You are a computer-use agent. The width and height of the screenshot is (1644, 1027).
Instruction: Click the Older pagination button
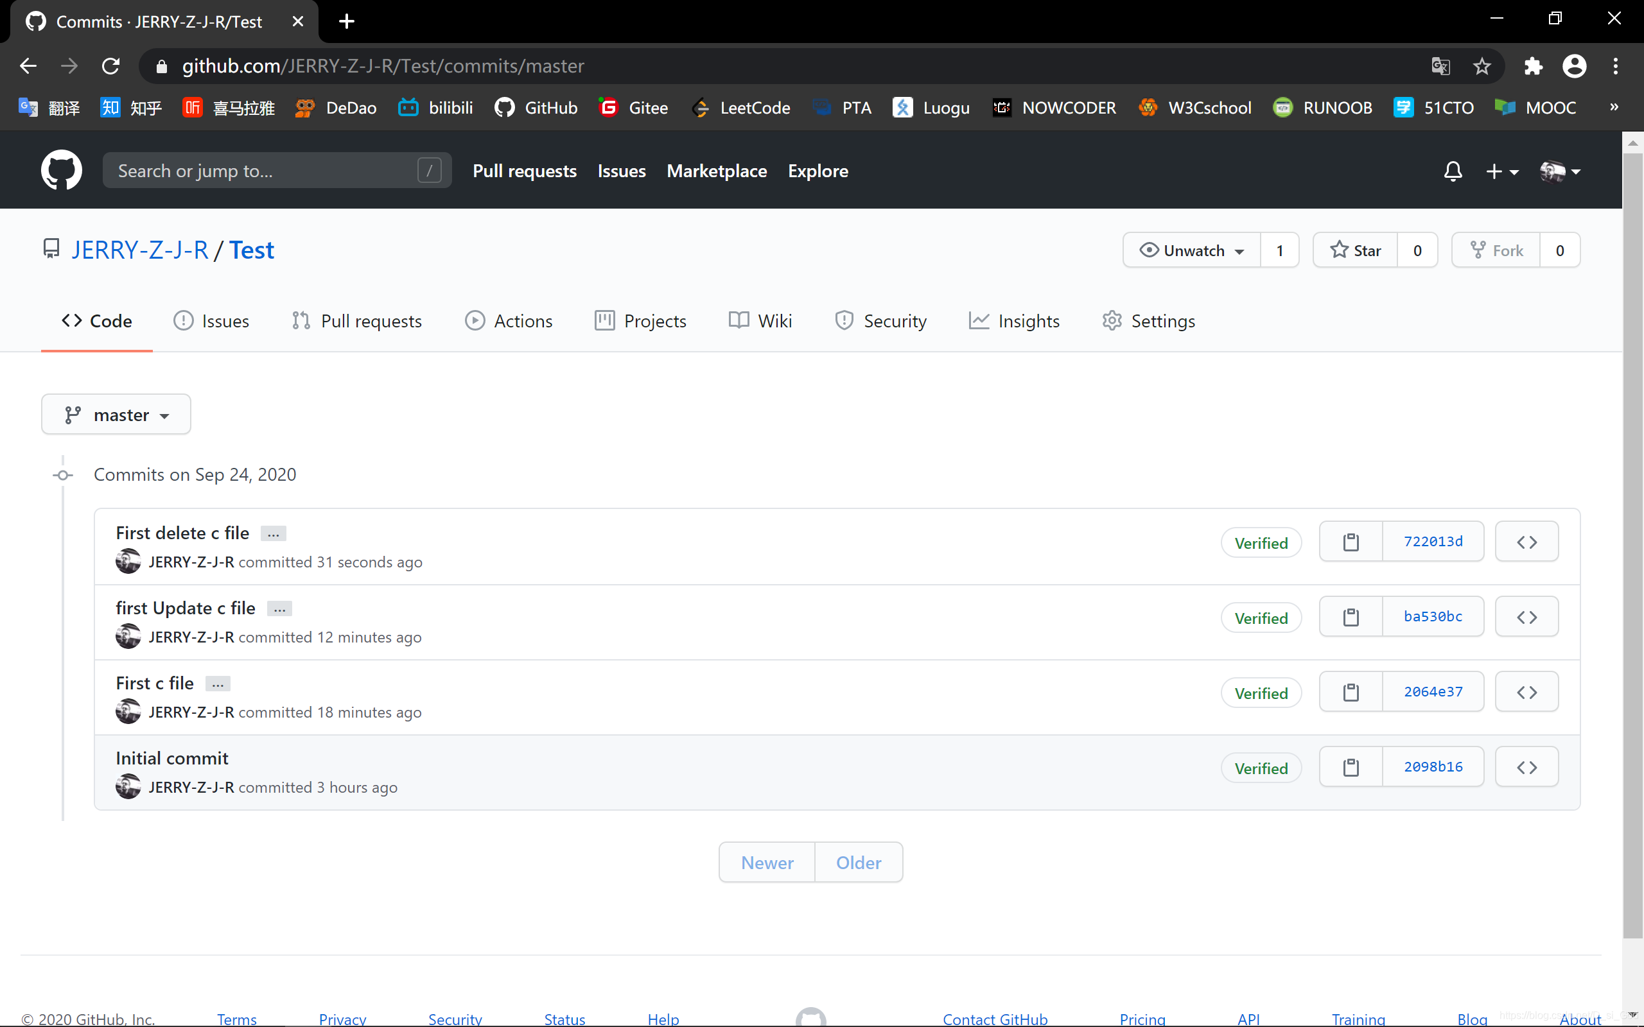tap(859, 863)
